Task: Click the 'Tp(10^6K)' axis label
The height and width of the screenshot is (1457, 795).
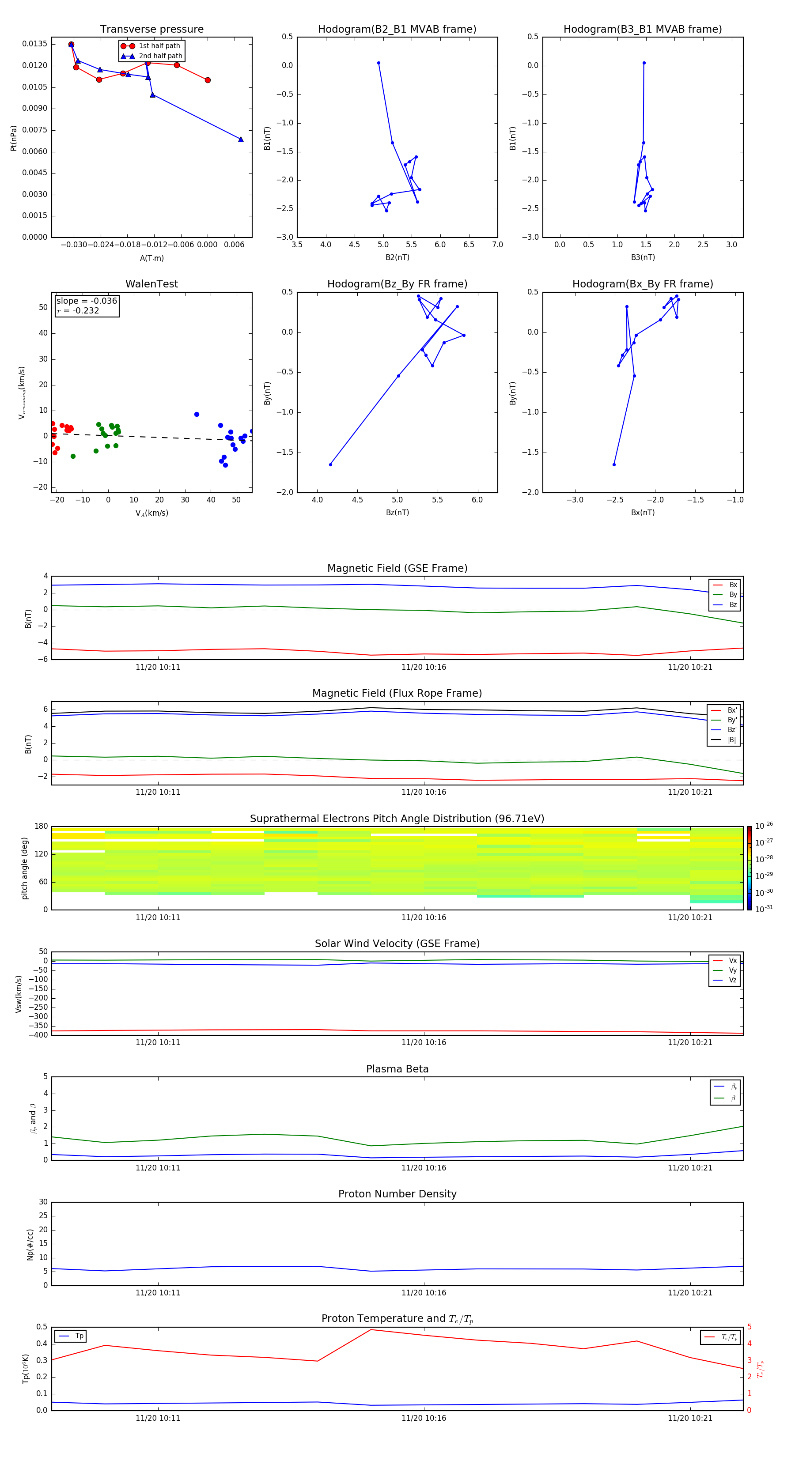Action: click(26, 1369)
